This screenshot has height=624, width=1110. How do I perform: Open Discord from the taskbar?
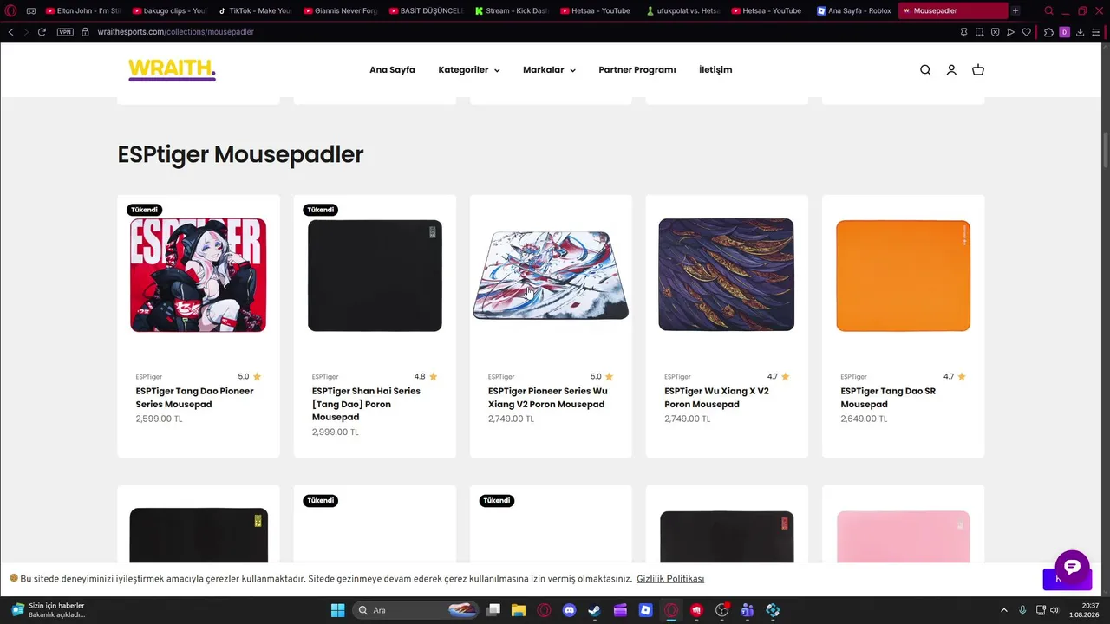coord(569,610)
